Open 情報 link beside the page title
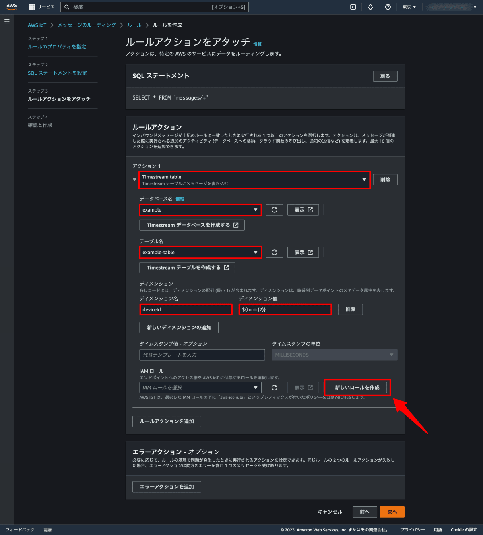 tap(257, 44)
